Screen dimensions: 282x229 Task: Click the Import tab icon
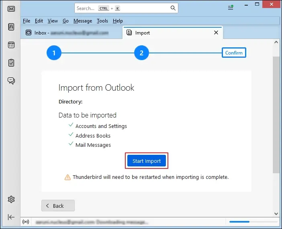[129, 32]
